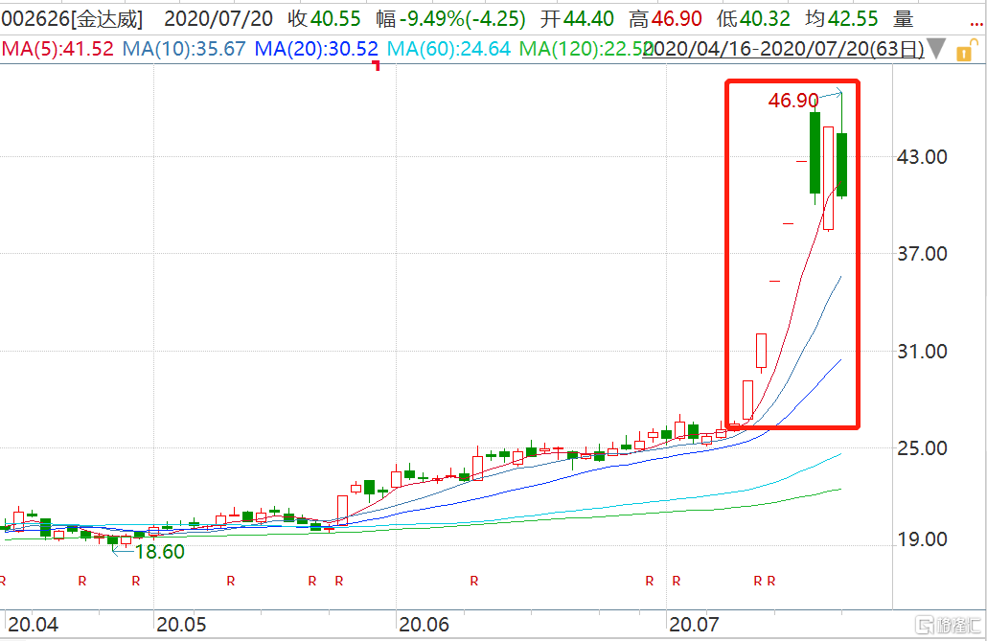This screenshot has width=987, height=641.
Task: Click the header date 2020/07/20
Action: point(218,19)
